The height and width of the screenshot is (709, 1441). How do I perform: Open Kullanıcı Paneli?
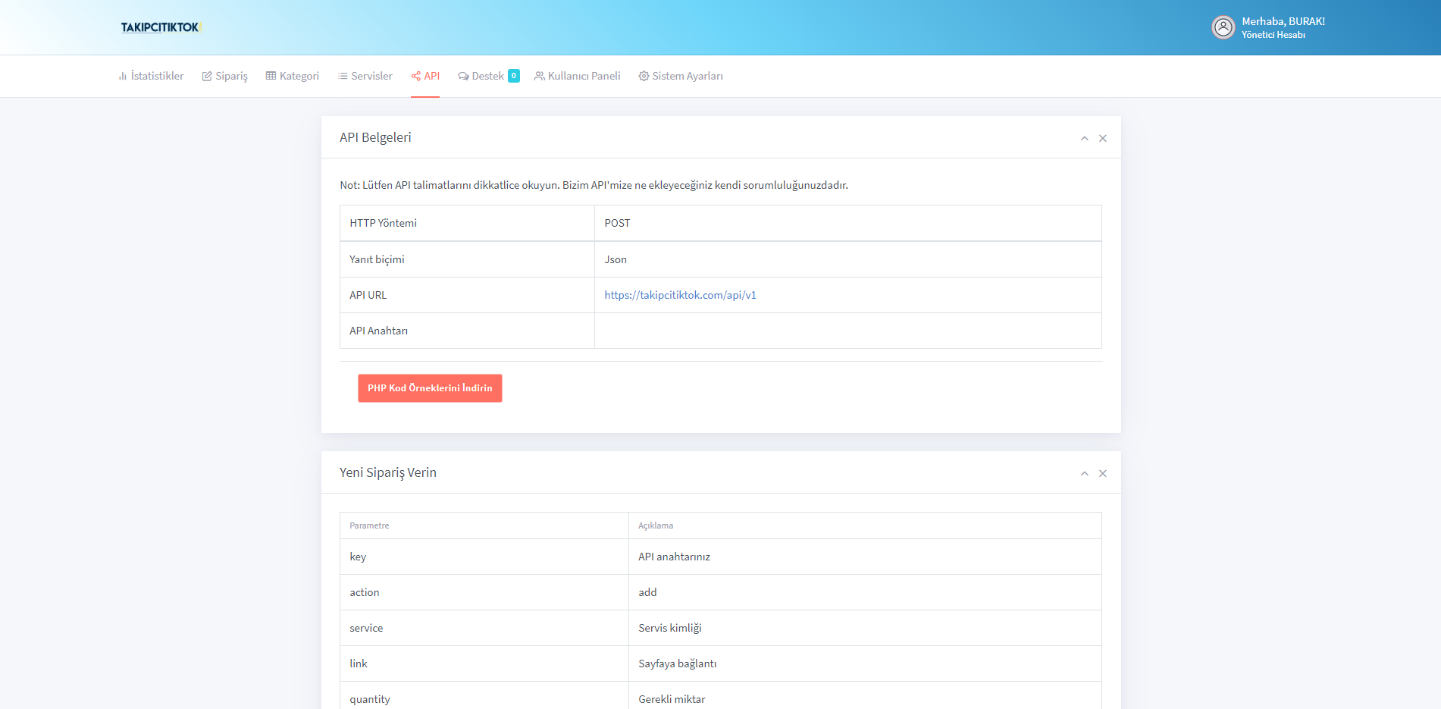[577, 76]
